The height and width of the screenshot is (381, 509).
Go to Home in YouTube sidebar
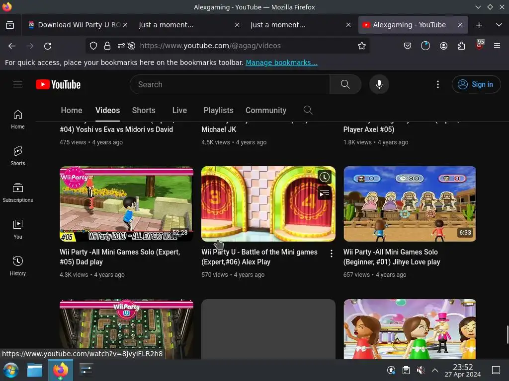(18, 119)
